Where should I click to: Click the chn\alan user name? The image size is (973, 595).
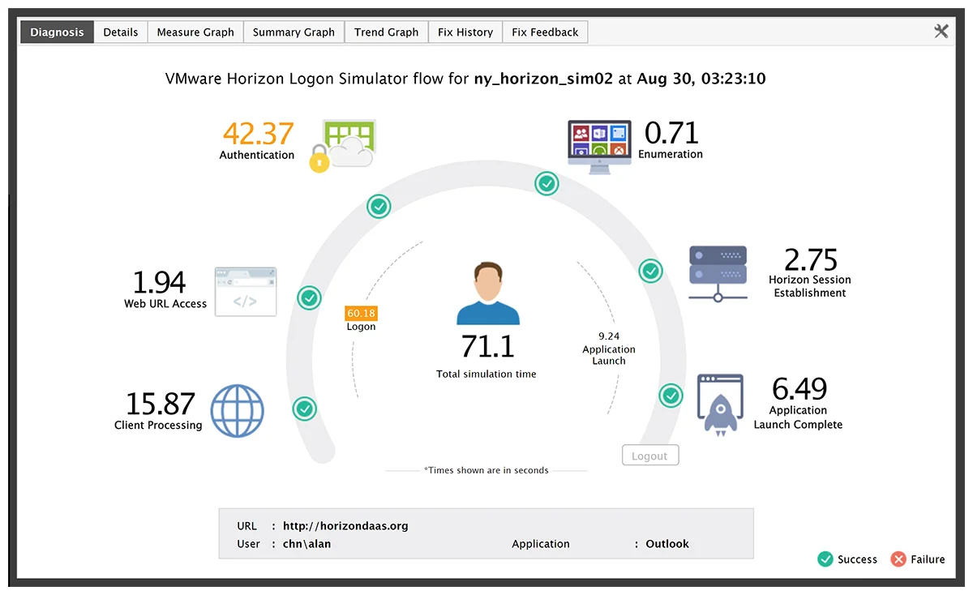coord(307,544)
